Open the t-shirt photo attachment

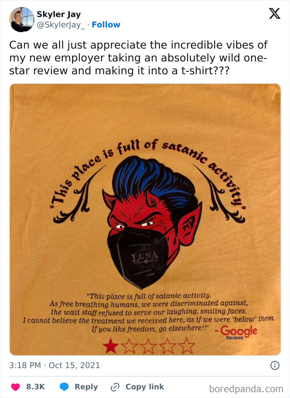[145, 220]
